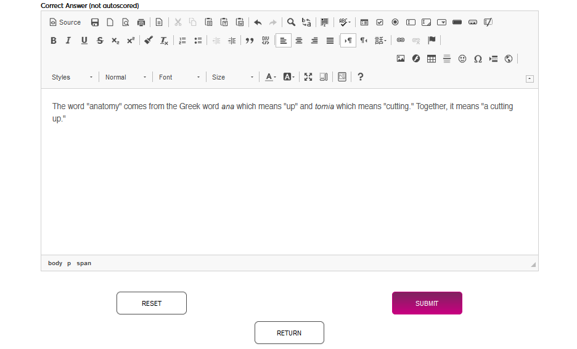Insert a Selection Field
This screenshot has height=349, width=577.
tap(441, 22)
